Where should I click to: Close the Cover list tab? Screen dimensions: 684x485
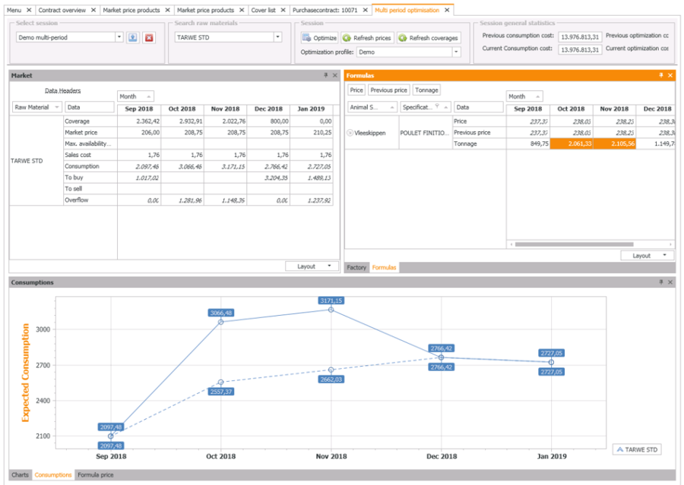click(x=283, y=10)
